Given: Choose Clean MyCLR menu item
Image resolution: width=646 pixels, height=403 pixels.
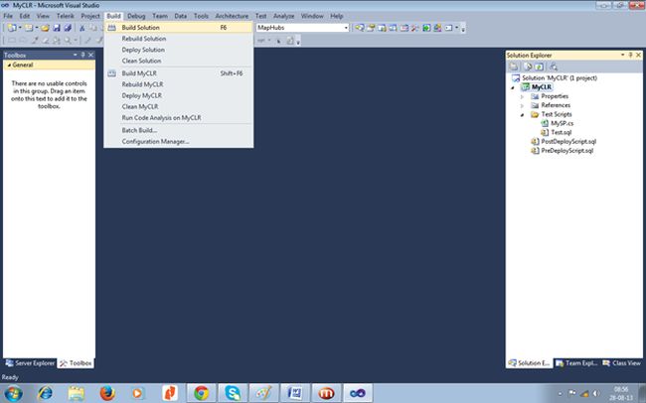Looking at the screenshot, I should point(178,106).
